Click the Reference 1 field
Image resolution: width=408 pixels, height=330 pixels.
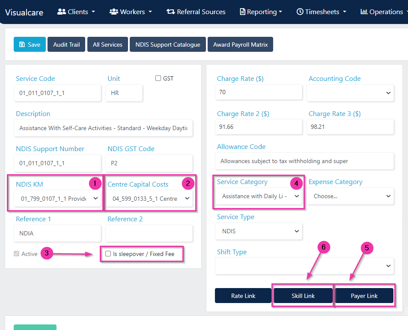coord(57,233)
